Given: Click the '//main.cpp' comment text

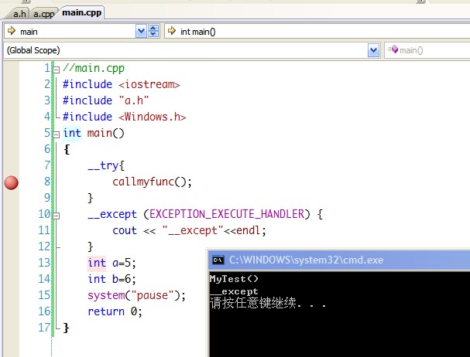Looking at the screenshot, I should coord(94,69).
